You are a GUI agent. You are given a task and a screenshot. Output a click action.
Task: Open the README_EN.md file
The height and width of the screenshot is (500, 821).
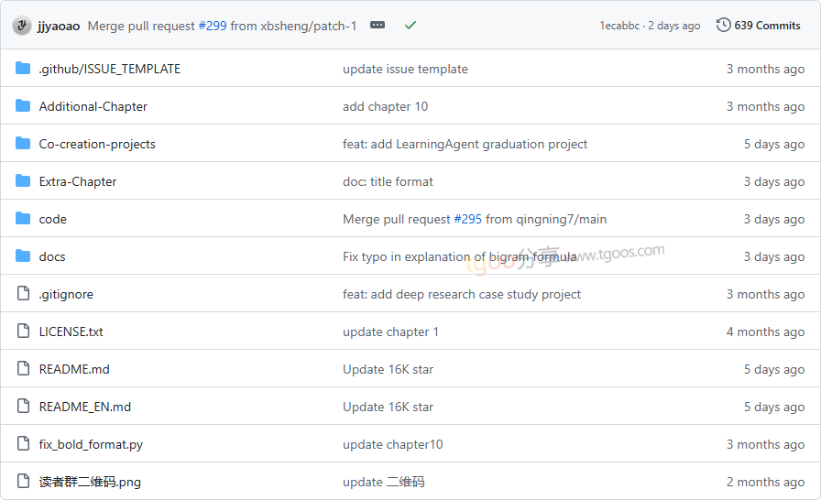[x=84, y=407]
